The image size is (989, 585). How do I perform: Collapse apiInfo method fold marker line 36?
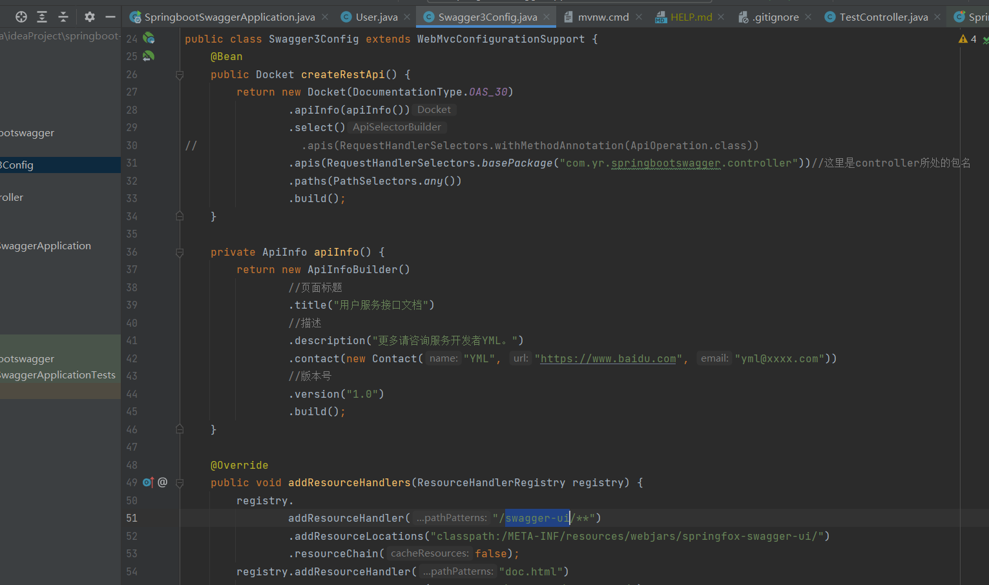click(180, 252)
